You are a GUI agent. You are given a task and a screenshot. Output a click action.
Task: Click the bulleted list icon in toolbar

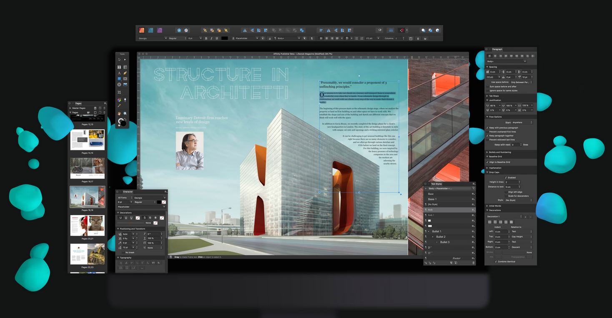point(356,38)
